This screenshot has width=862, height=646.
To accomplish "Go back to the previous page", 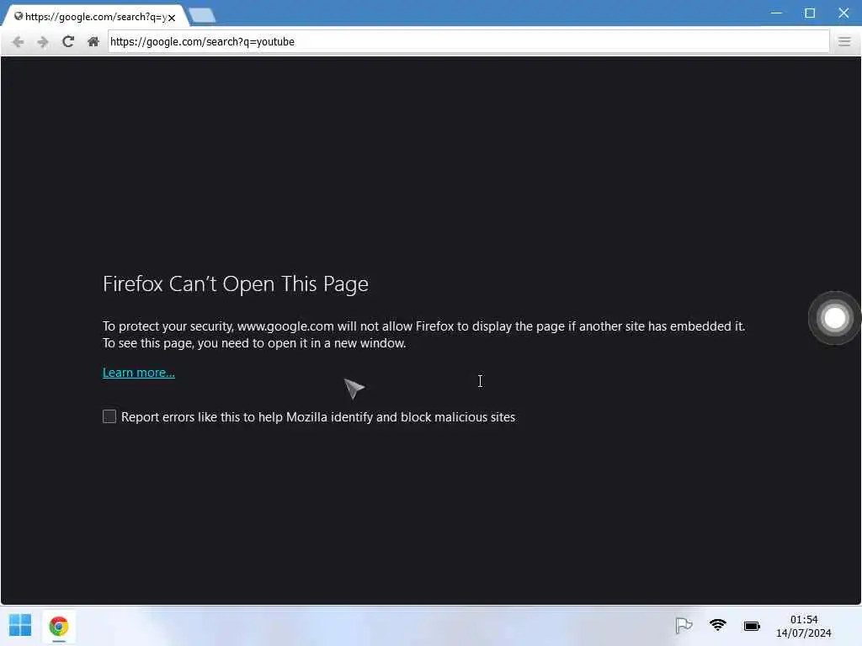I will coord(18,42).
